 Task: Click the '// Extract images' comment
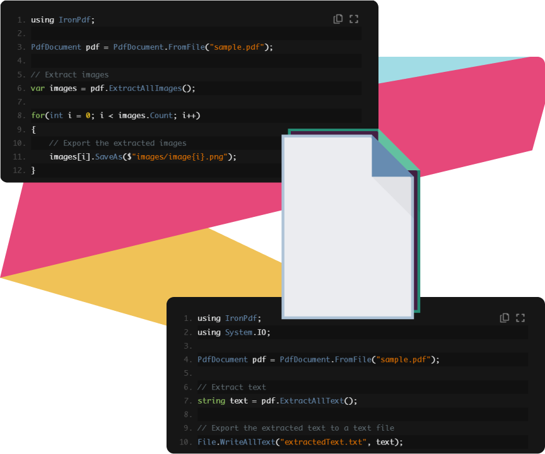[x=69, y=74]
